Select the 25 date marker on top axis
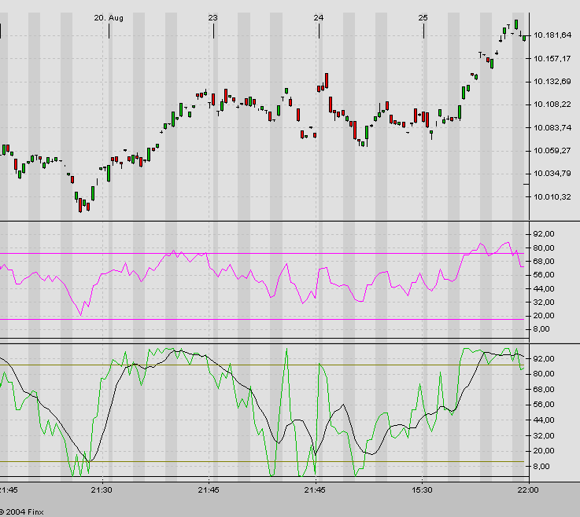The image size is (580, 517). [x=423, y=17]
